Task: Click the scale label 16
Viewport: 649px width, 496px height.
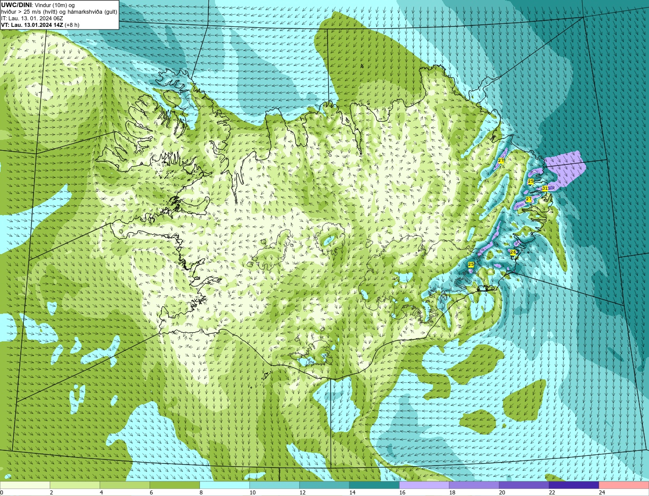Action: coord(402,492)
